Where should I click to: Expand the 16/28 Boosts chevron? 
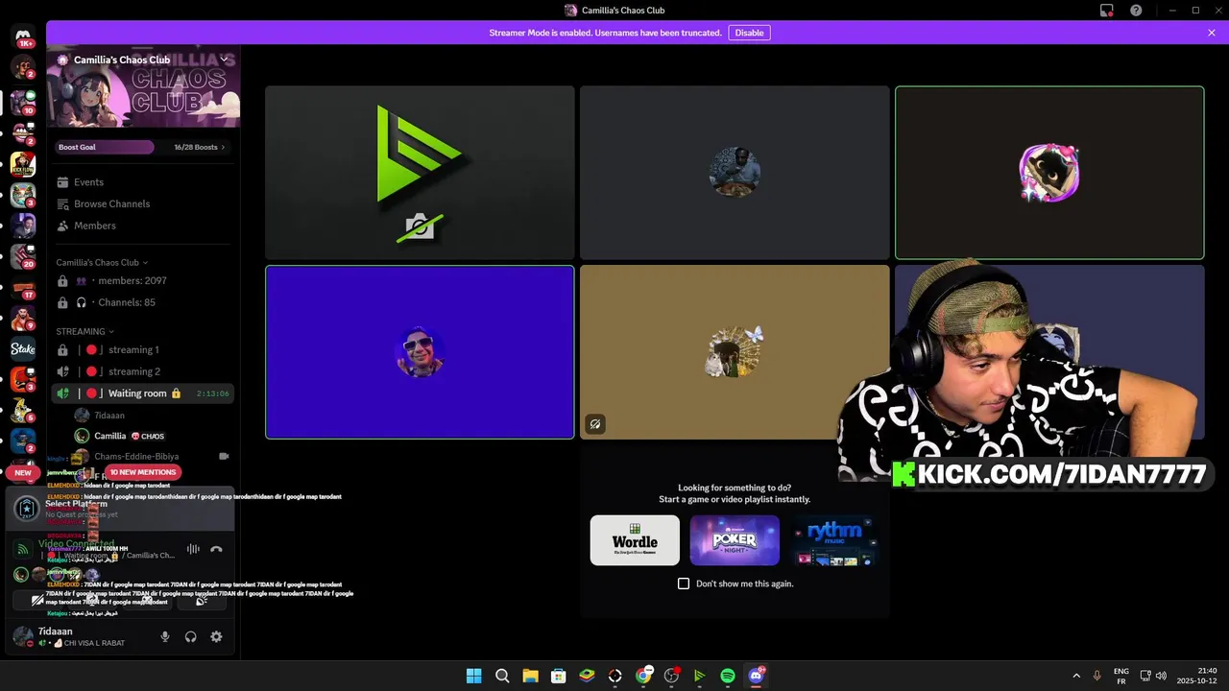tap(223, 147)
